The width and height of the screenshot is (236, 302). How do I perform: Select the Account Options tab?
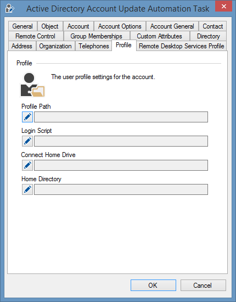[120, 26]
